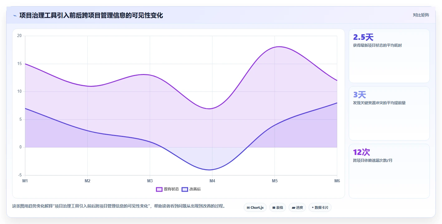
Task: Click the M2 x-axis label
Action: click(87, 181)
